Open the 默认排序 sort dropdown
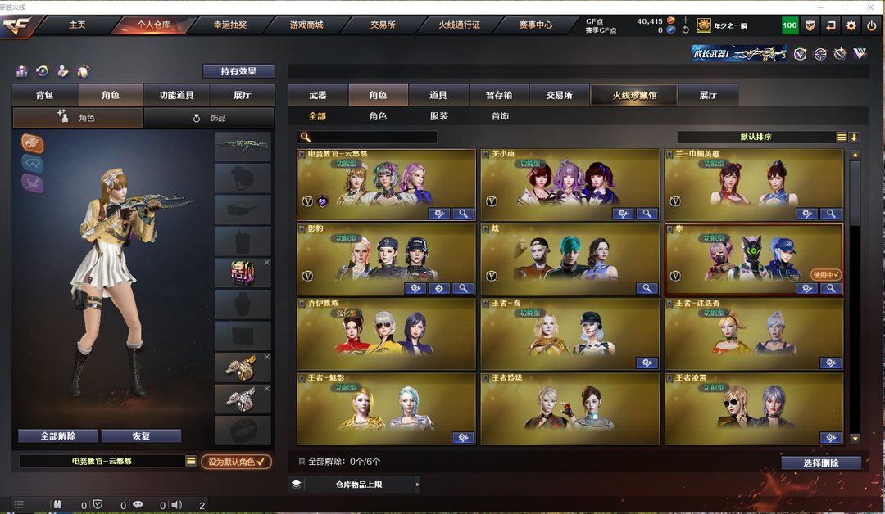The width and height of the screenshot is (885, 514). point(756,137)
